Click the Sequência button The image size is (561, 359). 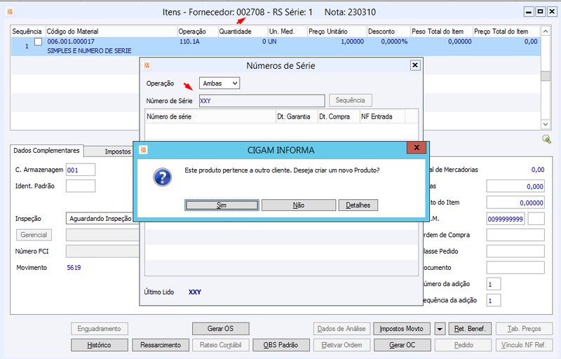click(350, 100)
